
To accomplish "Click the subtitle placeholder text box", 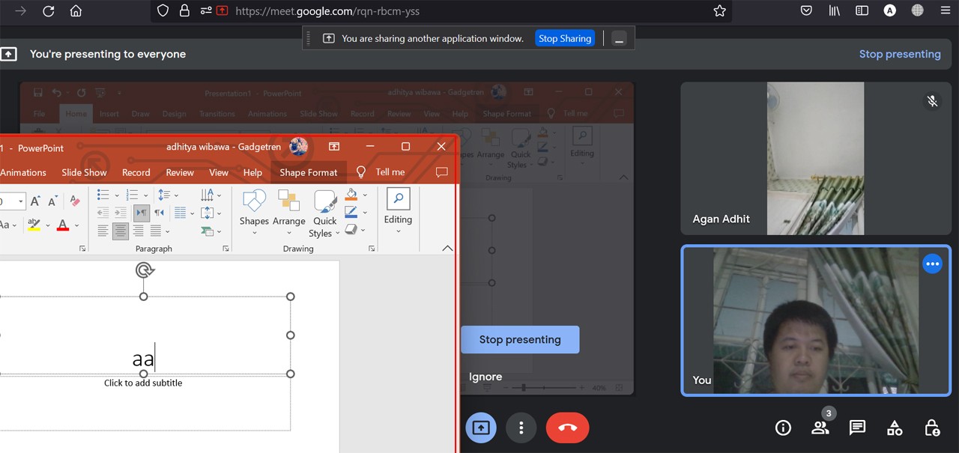I will click(x=143, y=383).
